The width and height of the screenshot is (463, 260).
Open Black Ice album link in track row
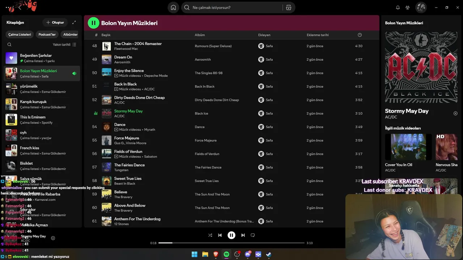pyautogui.click(x=201, y=113)
